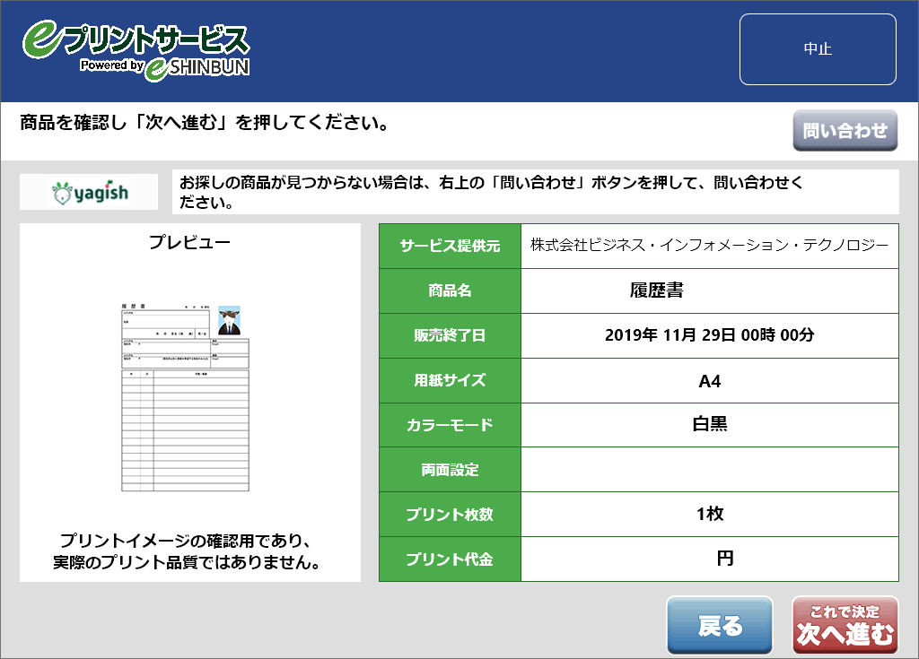Go back with the 戻る button
The width and height of the screenshot is (919, 659).
720,625
